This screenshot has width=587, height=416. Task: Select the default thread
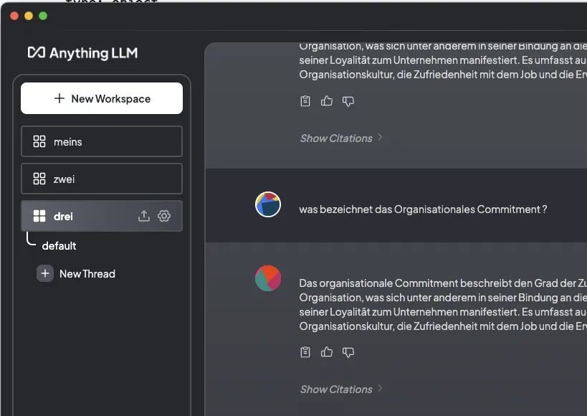point(59,246)
